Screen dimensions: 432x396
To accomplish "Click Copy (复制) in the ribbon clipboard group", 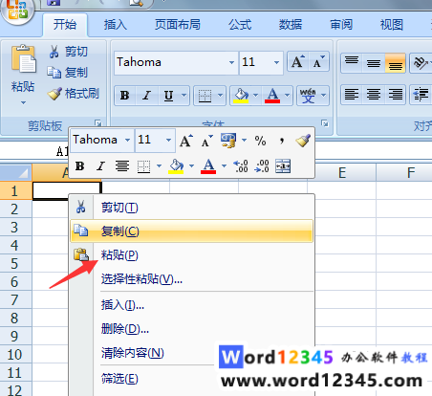I will [67, 73].
